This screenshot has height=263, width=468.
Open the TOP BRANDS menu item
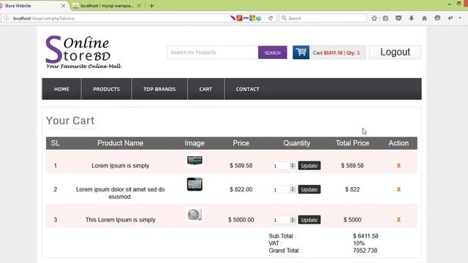coord(159,89)
